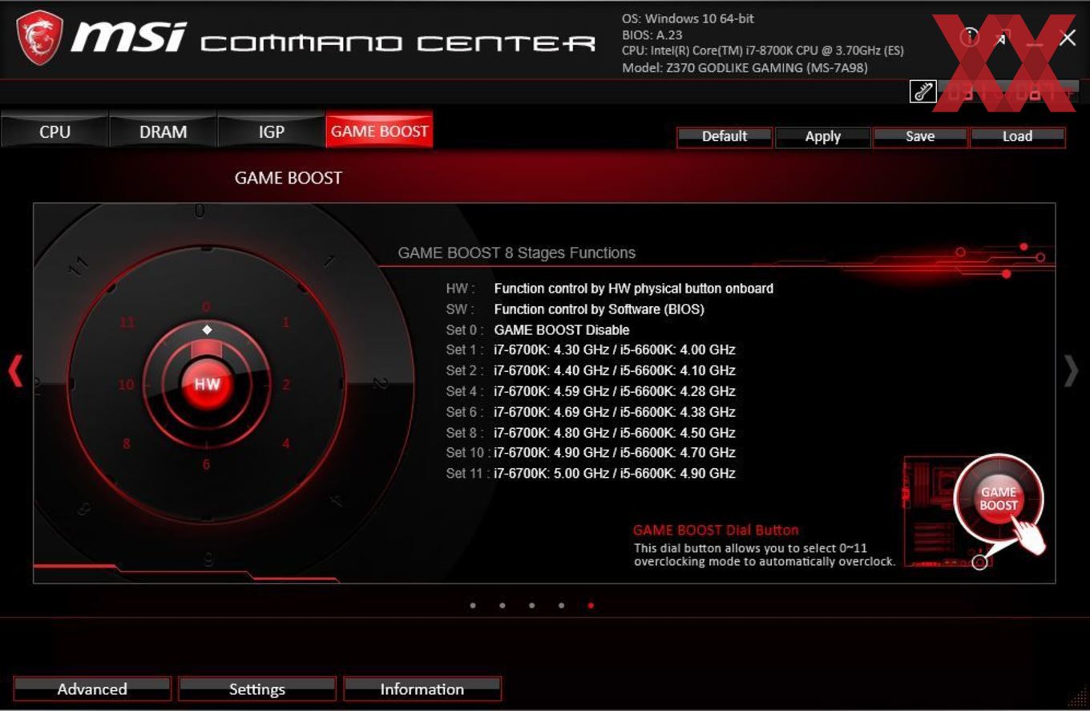1090x711 pixels.
Task: Click the 'Set 11' i7-6700K 5.00 GHz row
Action: [591, 474]
